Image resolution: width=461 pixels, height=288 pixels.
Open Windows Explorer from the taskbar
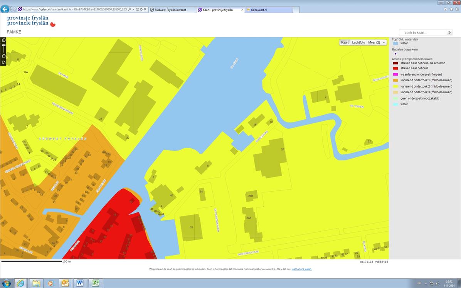[36, 283]
